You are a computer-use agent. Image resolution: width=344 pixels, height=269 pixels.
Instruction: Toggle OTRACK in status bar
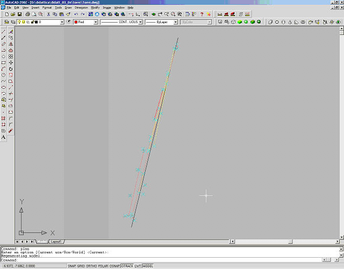127,266
